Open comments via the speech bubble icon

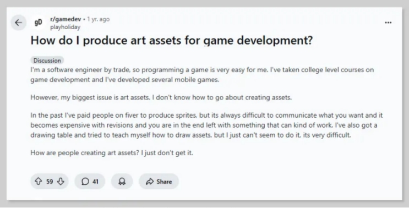point(85,181)
